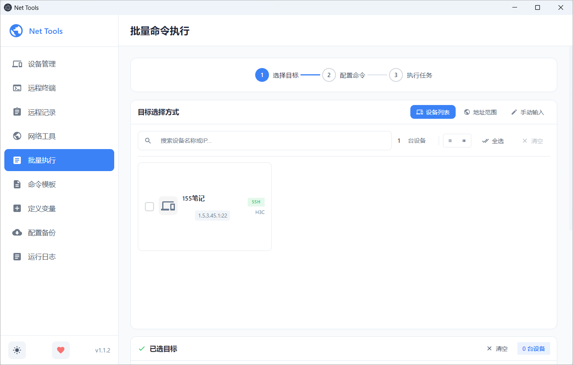The image size is (573, 365).
Task: Switch to grid view layout
Action: [x=450, y=141]
